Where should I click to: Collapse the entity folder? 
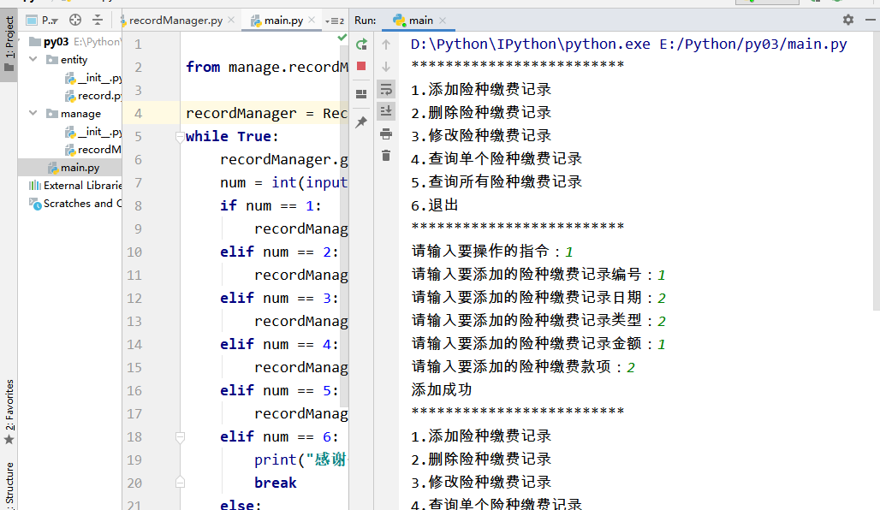tap(33, 59)
